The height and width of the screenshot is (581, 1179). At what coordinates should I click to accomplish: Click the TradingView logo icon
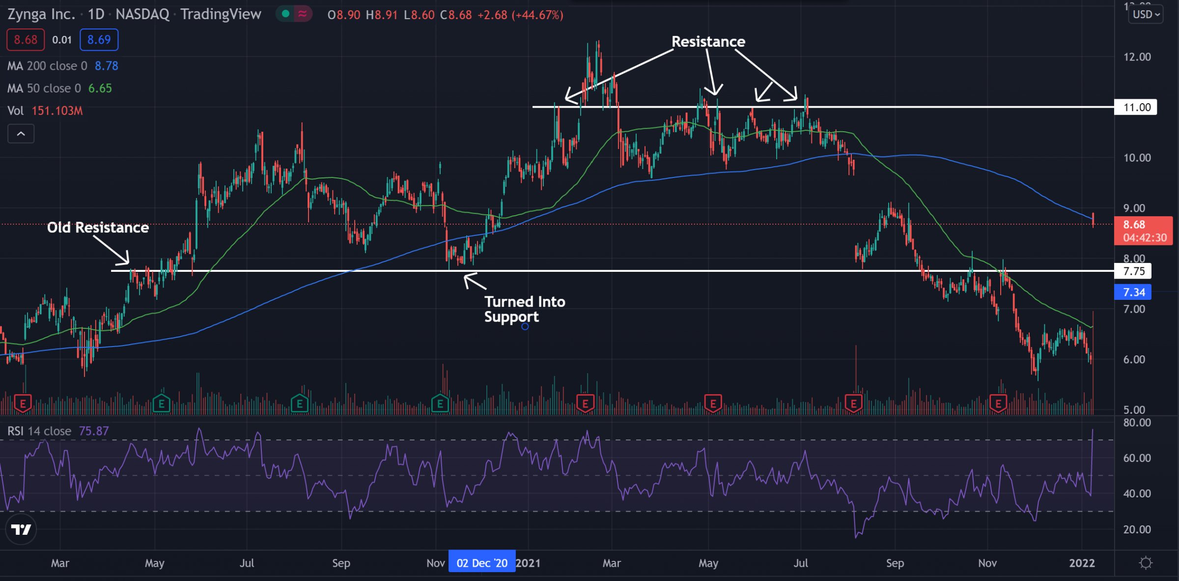[x=21, y=529]
